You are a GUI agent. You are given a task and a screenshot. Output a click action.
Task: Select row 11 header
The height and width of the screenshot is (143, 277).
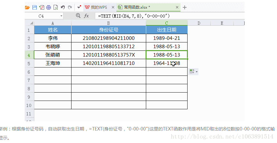[x=29, y=113]
